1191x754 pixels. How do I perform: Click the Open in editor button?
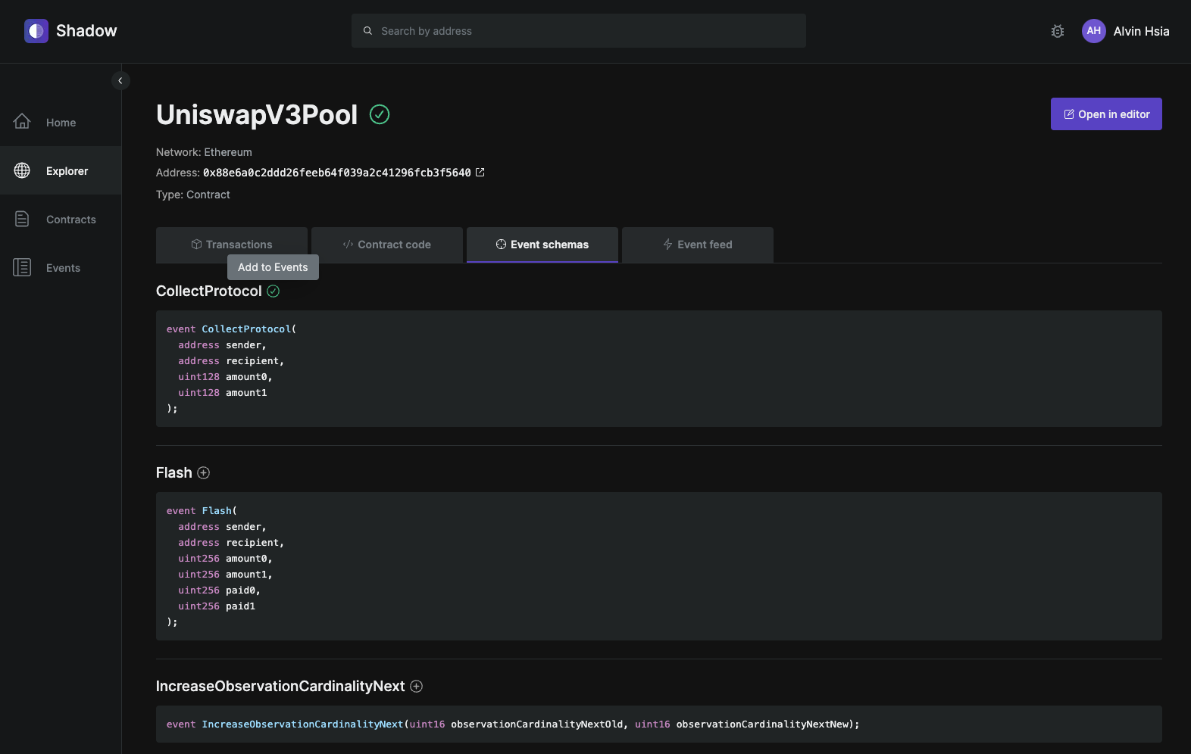(x=1105, y=114)
